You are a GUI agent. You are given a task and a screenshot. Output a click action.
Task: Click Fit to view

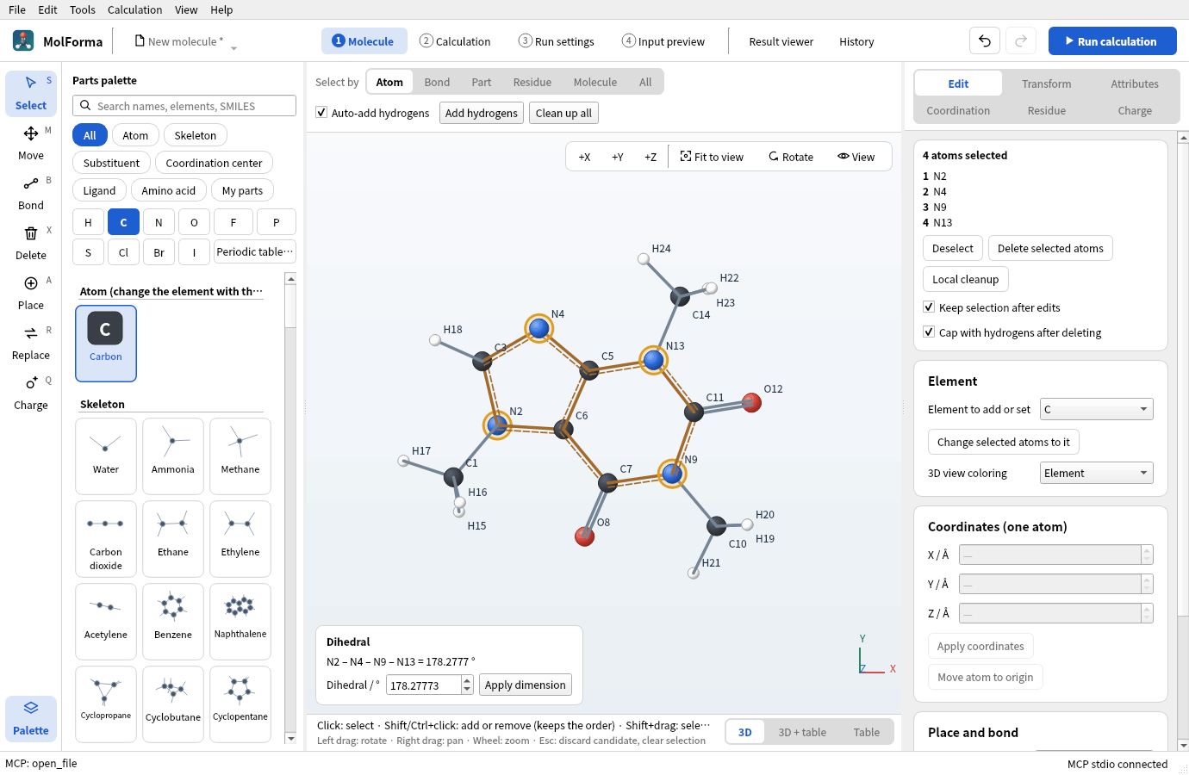712,157
